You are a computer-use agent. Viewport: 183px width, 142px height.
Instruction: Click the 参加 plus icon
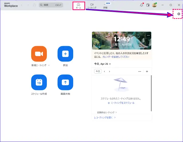pos(65,54)
